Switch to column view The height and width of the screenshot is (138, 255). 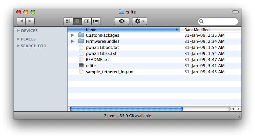[87, 21]
